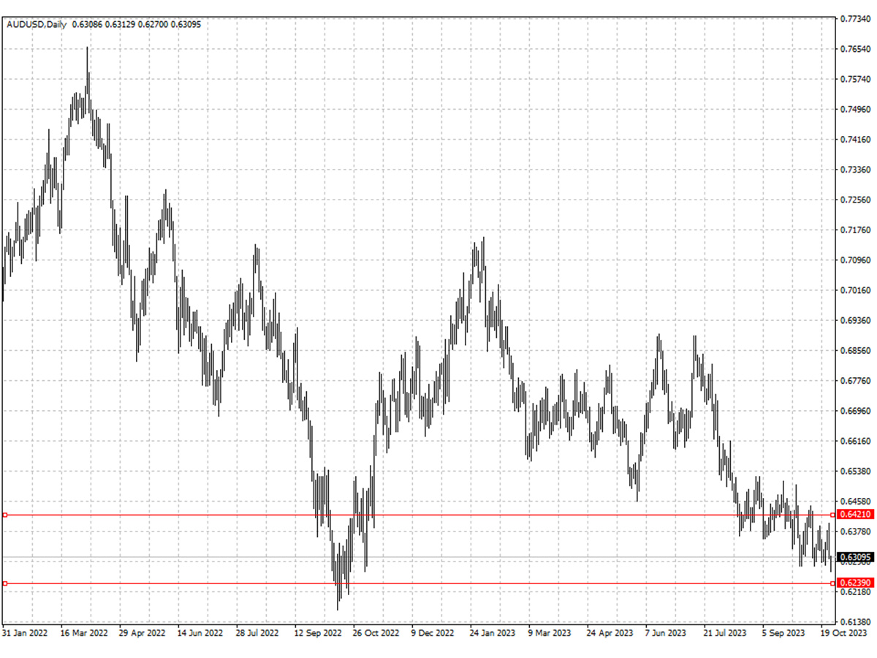Click the 0.63780 price scale label

pyautogui.click(x=855, y=532)
